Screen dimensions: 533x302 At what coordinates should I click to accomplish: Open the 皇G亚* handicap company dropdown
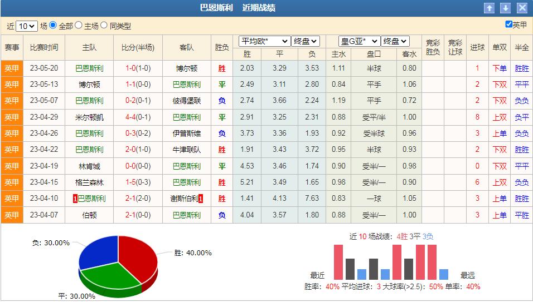pos(359,41)
